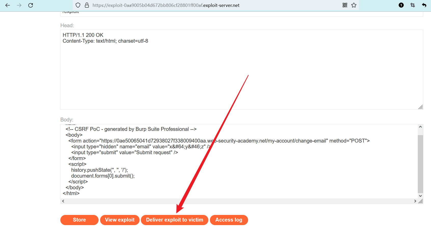
Task: Click the CSRF PoC comment line
Action: (131, 129)
